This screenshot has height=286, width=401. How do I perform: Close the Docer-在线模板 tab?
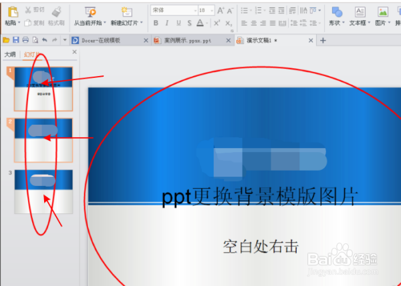[146, 40]
